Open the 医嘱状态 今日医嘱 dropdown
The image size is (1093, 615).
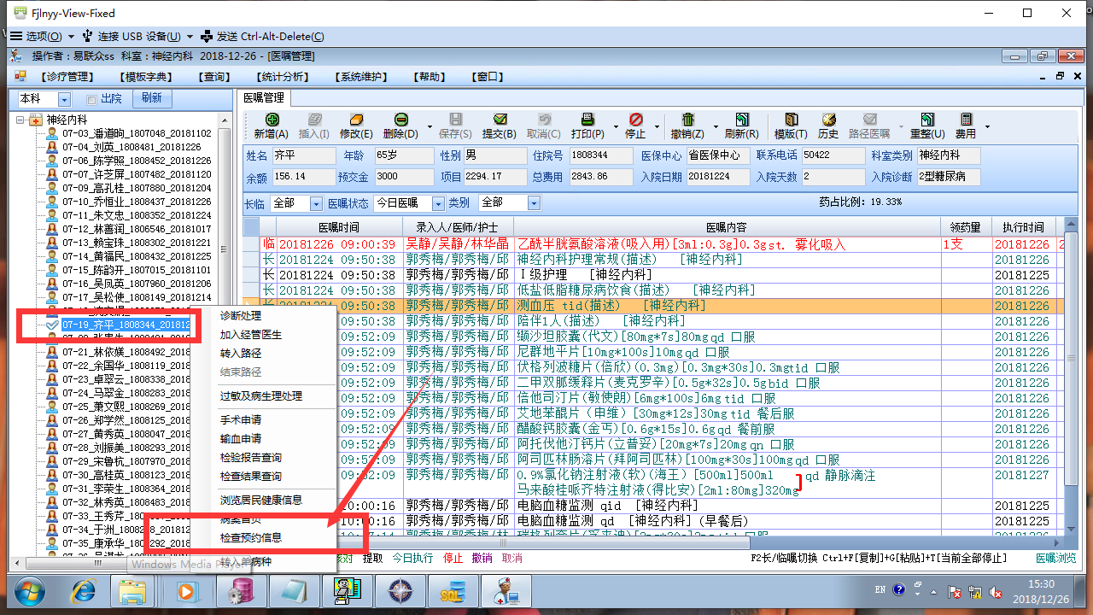[438, 203]
